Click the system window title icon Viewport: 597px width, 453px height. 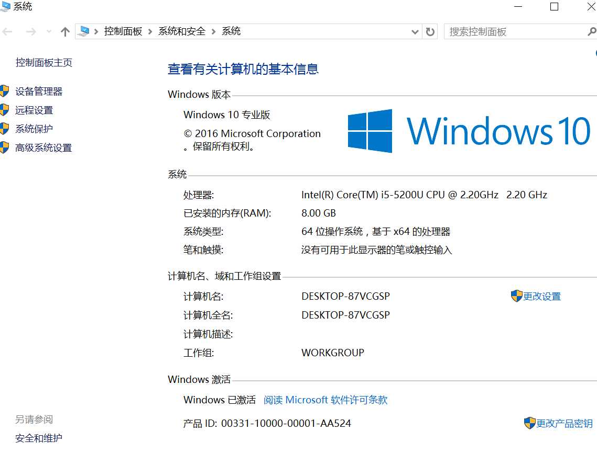pos(5,6)
